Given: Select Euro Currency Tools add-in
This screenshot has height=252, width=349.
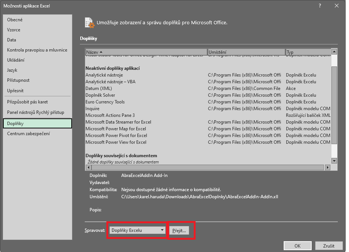Looking at the screenshot, I should pos(208,102).
